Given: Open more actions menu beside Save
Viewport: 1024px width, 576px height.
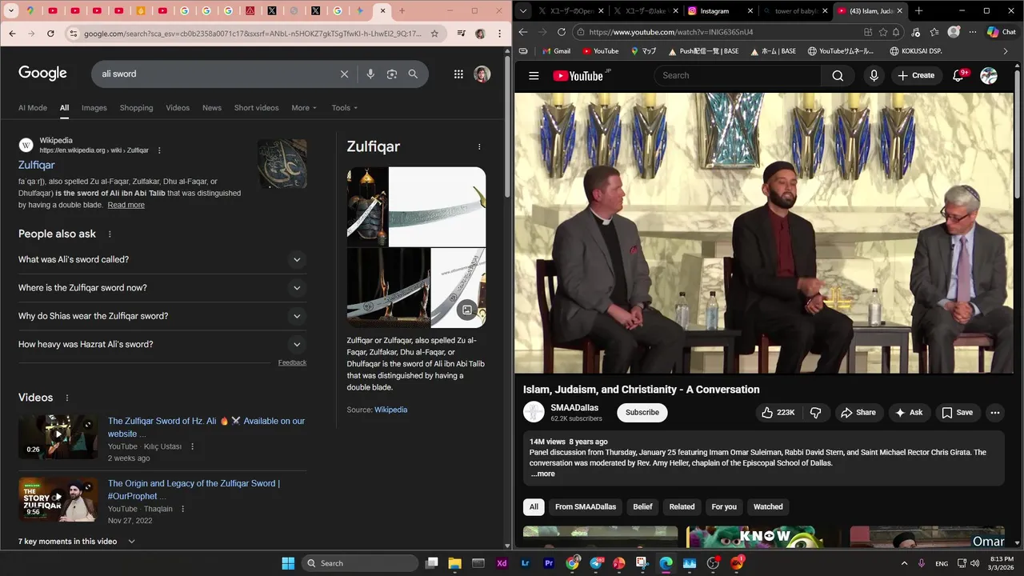Looking at the screenshot, I should point(995,413).
